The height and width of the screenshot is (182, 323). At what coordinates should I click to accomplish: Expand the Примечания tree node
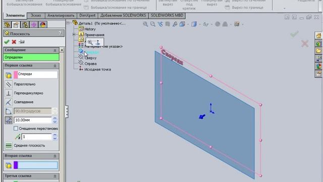[74, 34]
